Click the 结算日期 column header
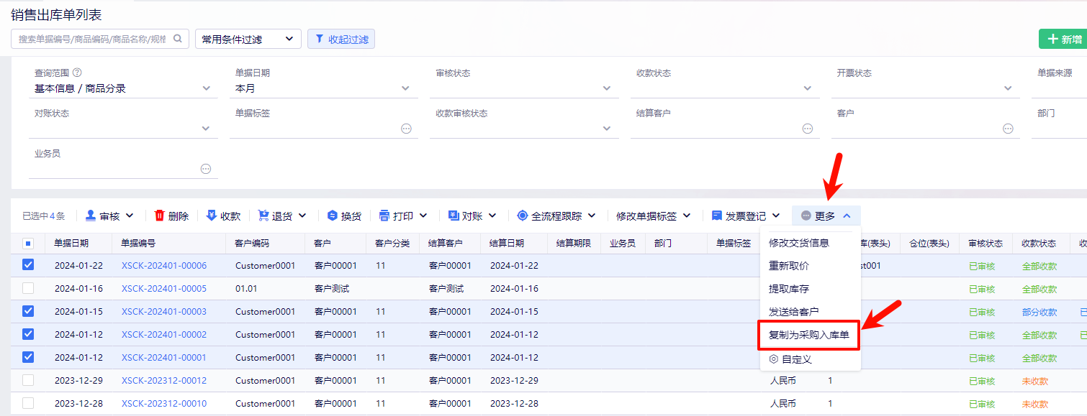Screen dimensions: 1087x416 507,244
